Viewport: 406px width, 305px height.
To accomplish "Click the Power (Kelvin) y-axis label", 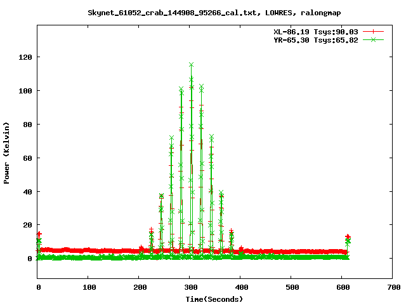I will 7,152.
